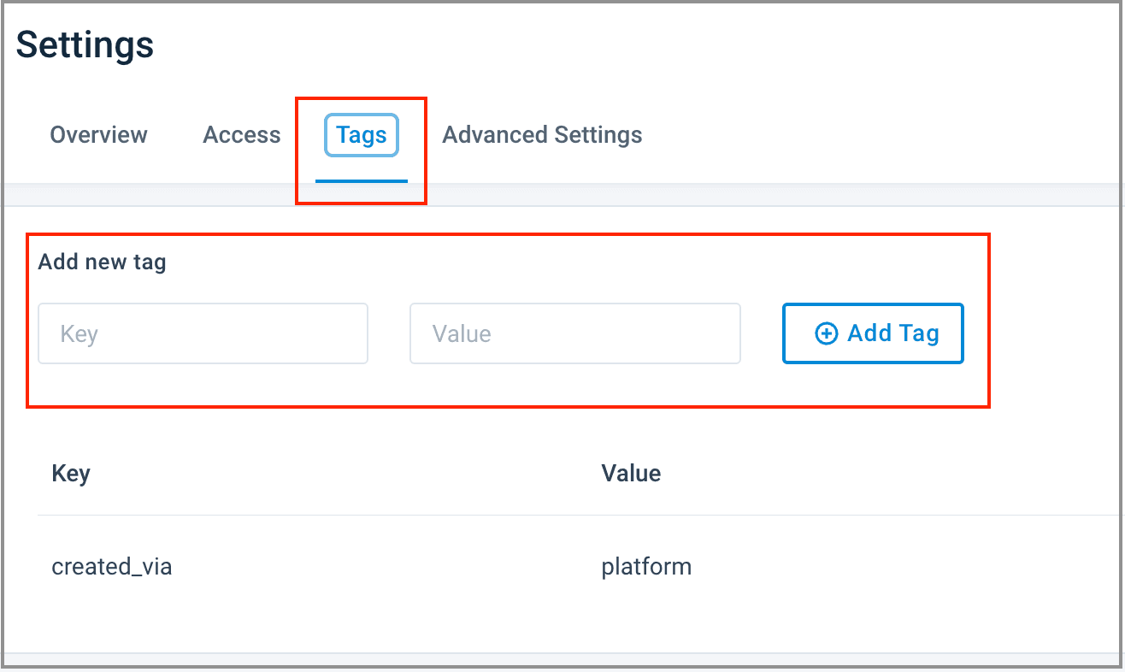Screen dimensions: 1125x672
Task: Select the platform value cell
Action: [646, 566]
